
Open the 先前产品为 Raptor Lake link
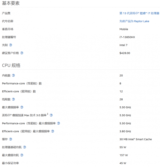(134, 21)
